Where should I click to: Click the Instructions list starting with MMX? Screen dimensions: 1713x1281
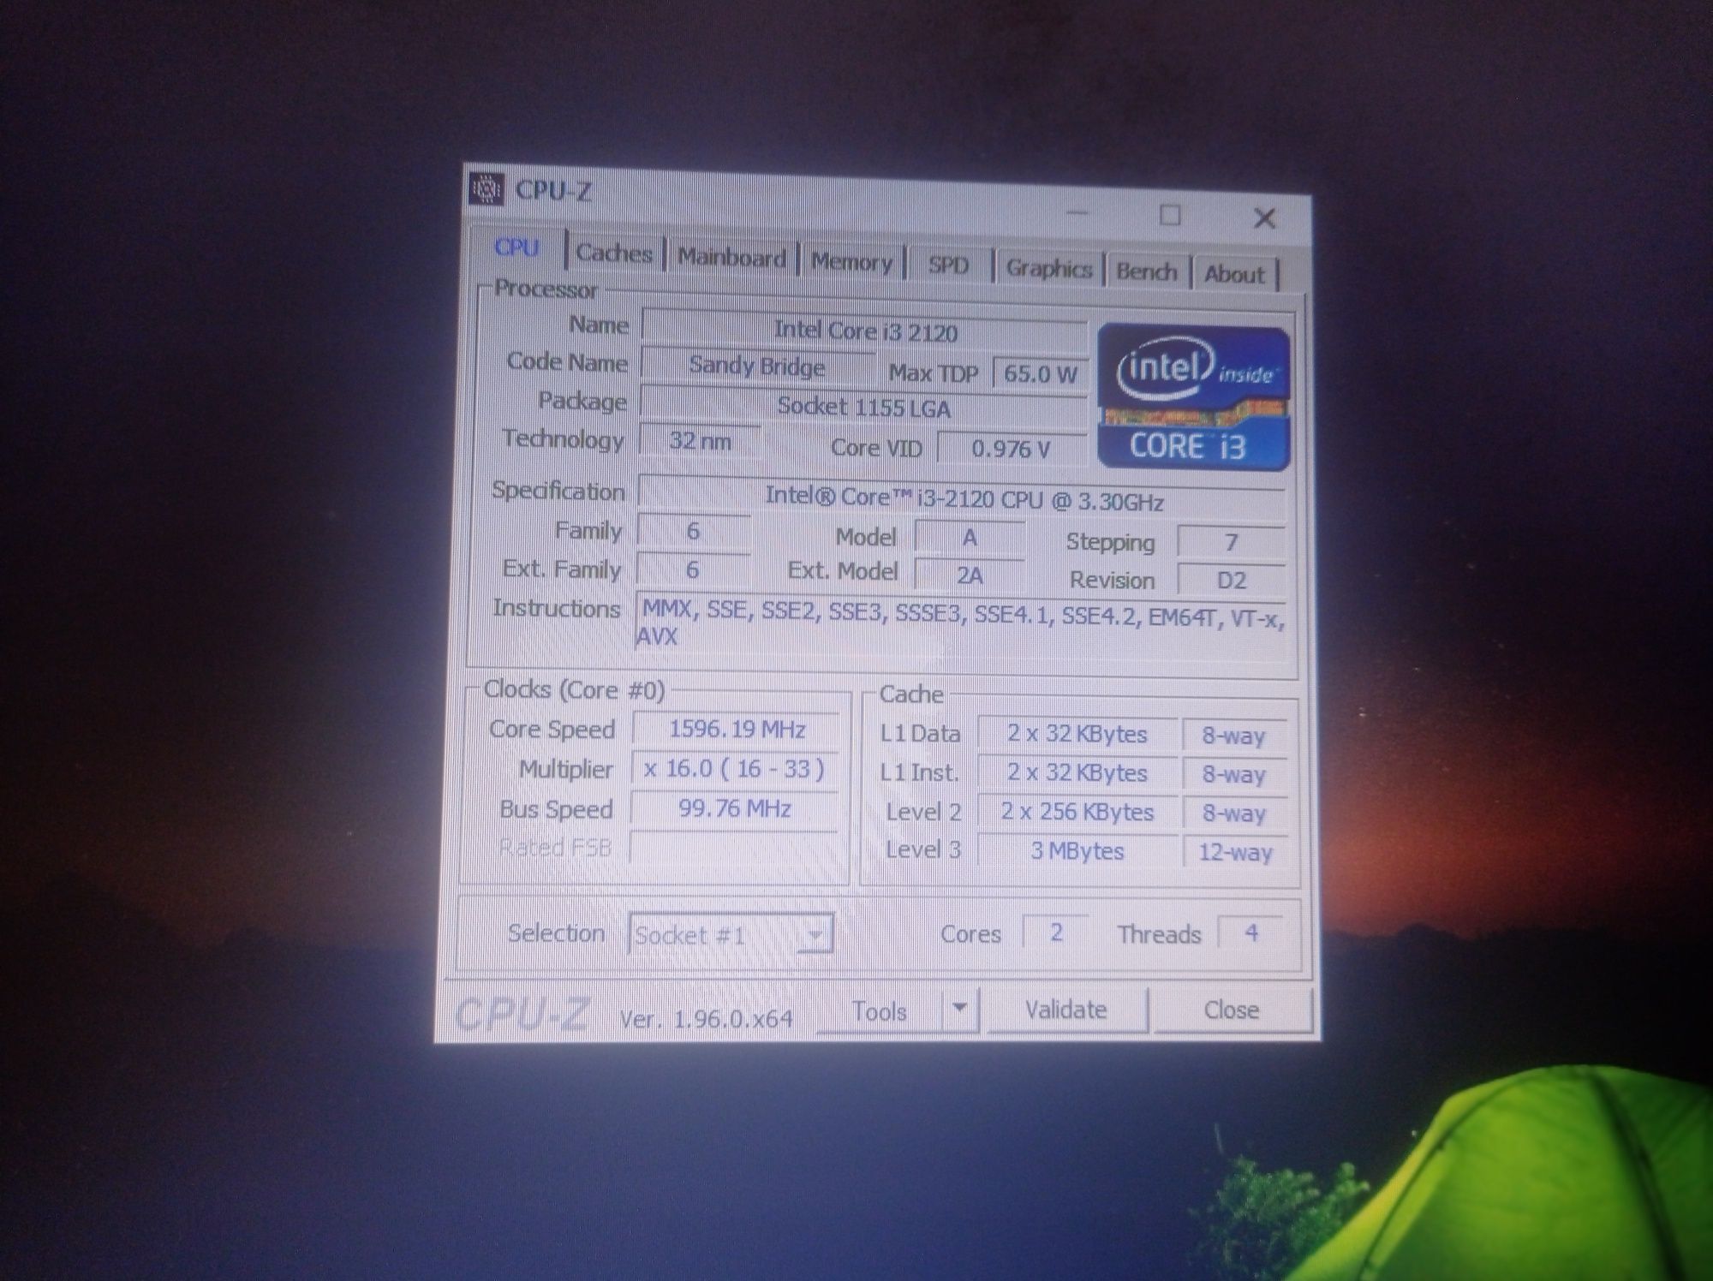point(962,627)
